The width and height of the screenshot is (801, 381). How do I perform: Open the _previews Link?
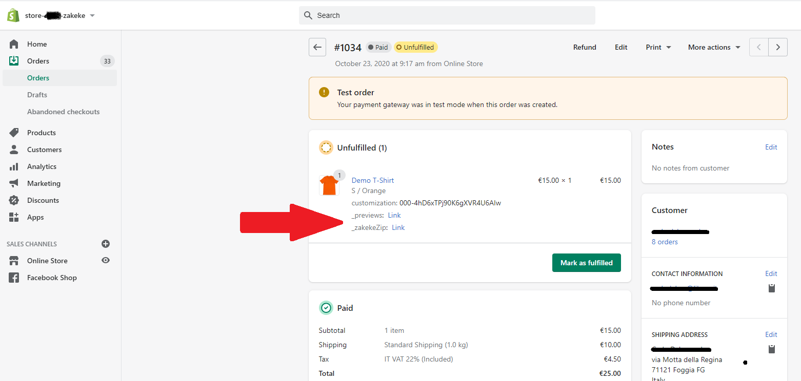pos(394,215)
